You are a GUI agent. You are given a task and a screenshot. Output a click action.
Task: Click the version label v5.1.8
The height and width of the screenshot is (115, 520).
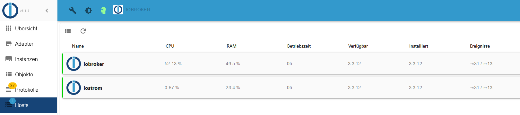click(24, 11)
